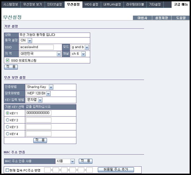Viewport: 191px width, 175px height.
Task: Select the KEY 2 radio button
Action: (x=8, y=120)
